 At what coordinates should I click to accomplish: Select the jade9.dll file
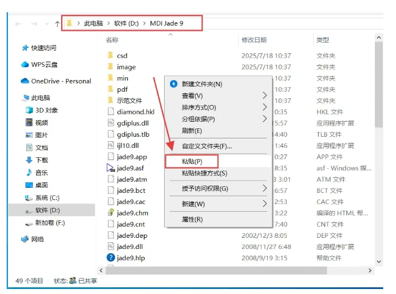click(x=130, y=247)
